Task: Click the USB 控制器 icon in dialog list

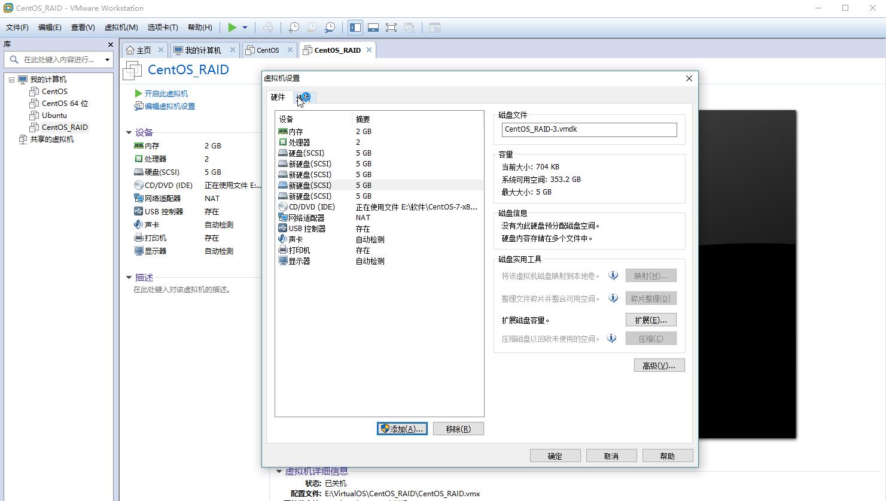Action: tap(283, 228)
